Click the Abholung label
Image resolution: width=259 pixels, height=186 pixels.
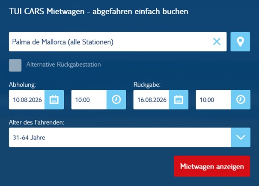point(22,85)
